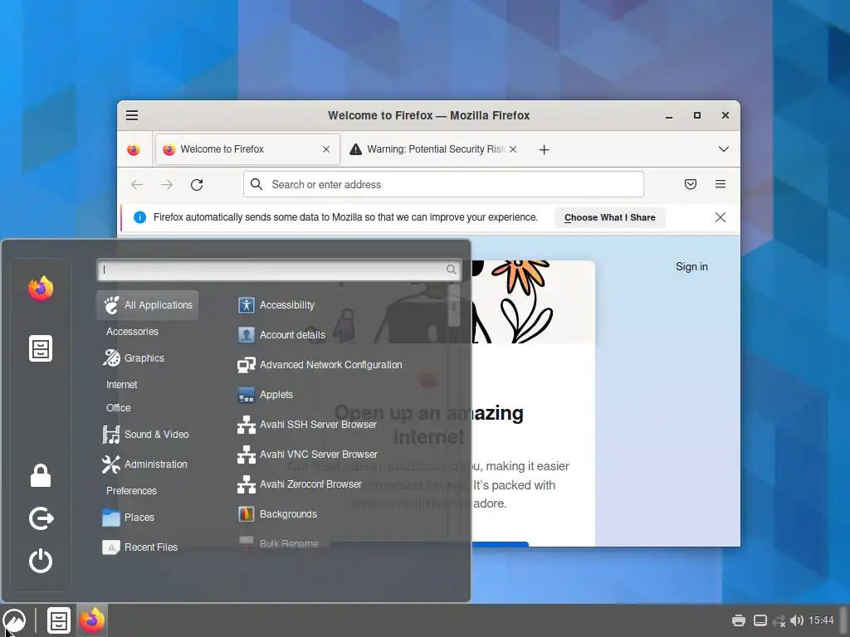850x637 pixels.
Task: Open file manager from menu favorites sidebar
Action: [41, 348]
